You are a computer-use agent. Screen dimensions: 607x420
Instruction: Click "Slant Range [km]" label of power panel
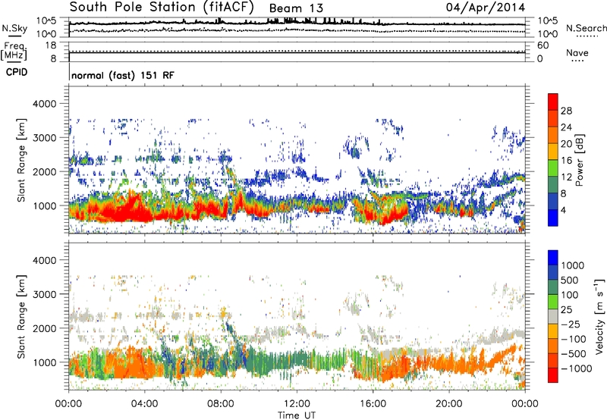tap(21, 160)
